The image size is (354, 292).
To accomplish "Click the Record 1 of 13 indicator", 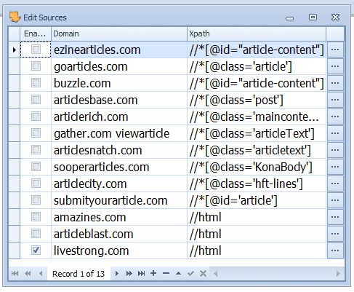I will click(x=79, y=274).
